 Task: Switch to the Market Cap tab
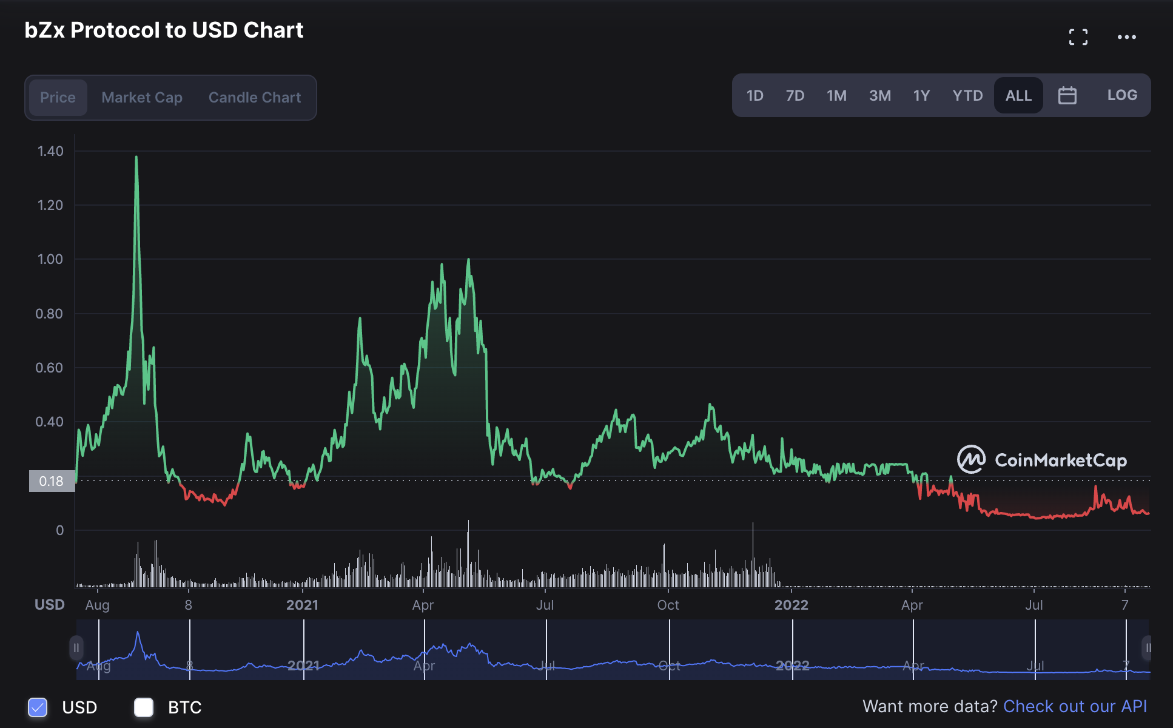142,98
